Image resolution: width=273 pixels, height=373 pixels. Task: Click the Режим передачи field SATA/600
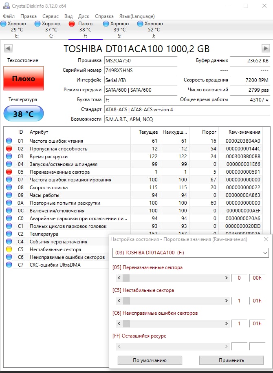[x=141, y=90]
